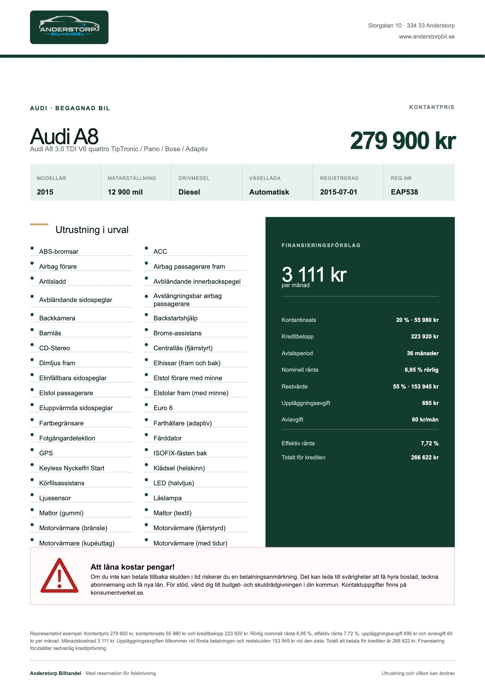Click the red warning triangle icon
Image resolution: width=485 pixels, height=686 pixels.
point(60,576)
